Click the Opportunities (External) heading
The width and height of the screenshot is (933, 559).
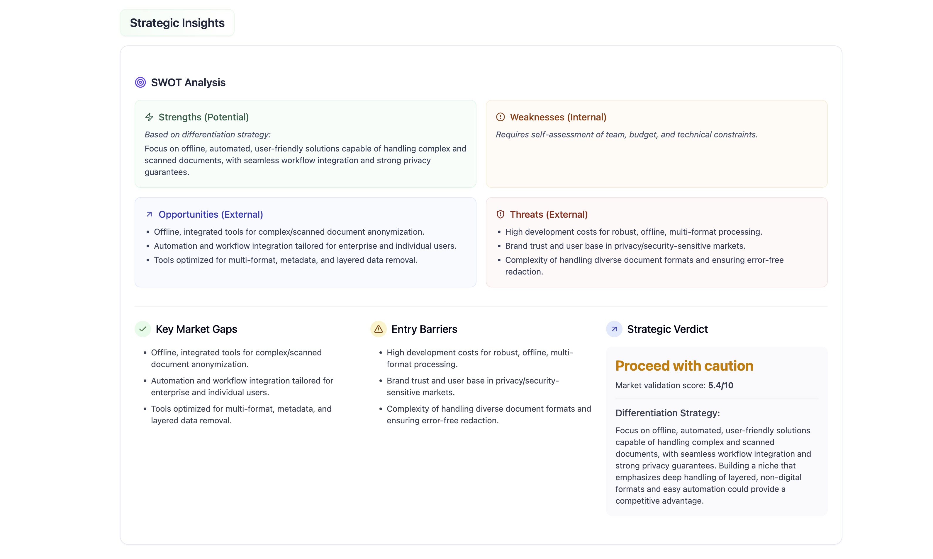pyautogui.click(x=211, y=214)
